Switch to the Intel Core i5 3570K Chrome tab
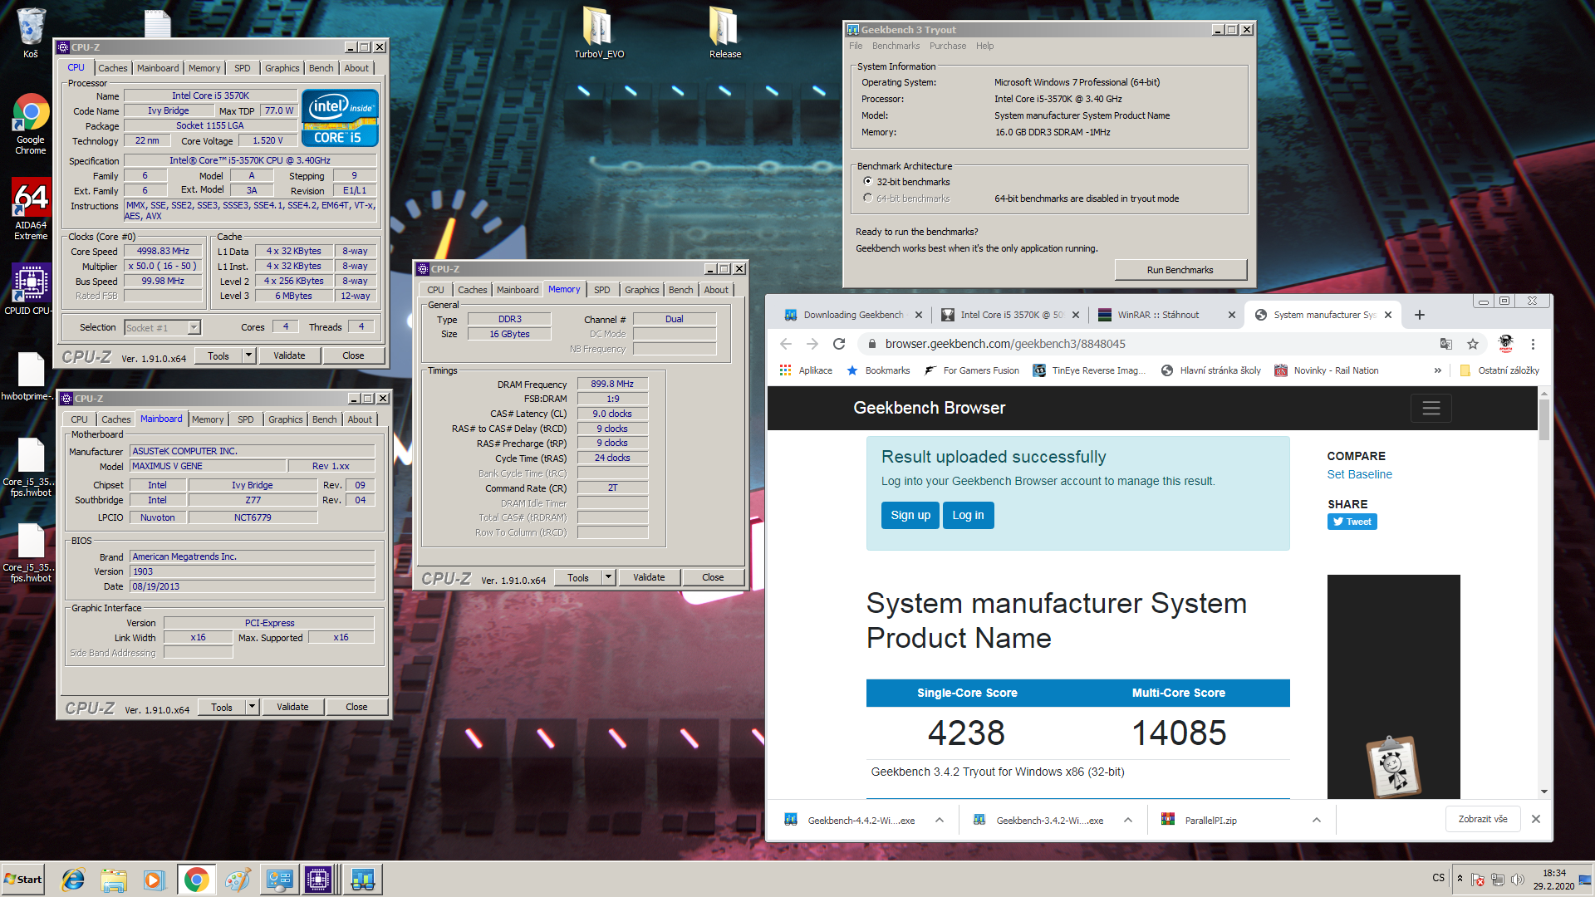 (1010, 315)
